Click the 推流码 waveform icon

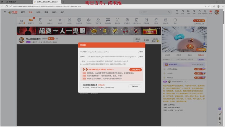pyautogui.click(x=60, y=21)
